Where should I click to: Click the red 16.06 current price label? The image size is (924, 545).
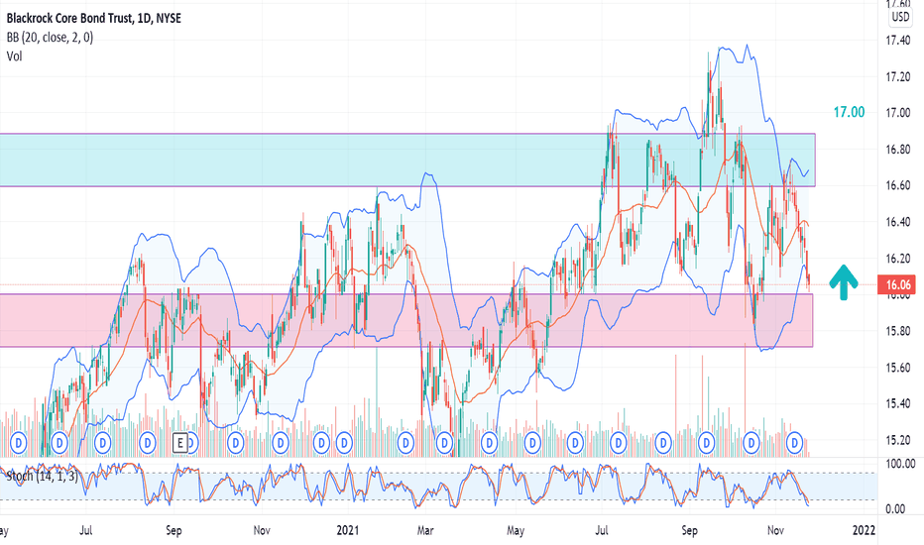point(897,285)
